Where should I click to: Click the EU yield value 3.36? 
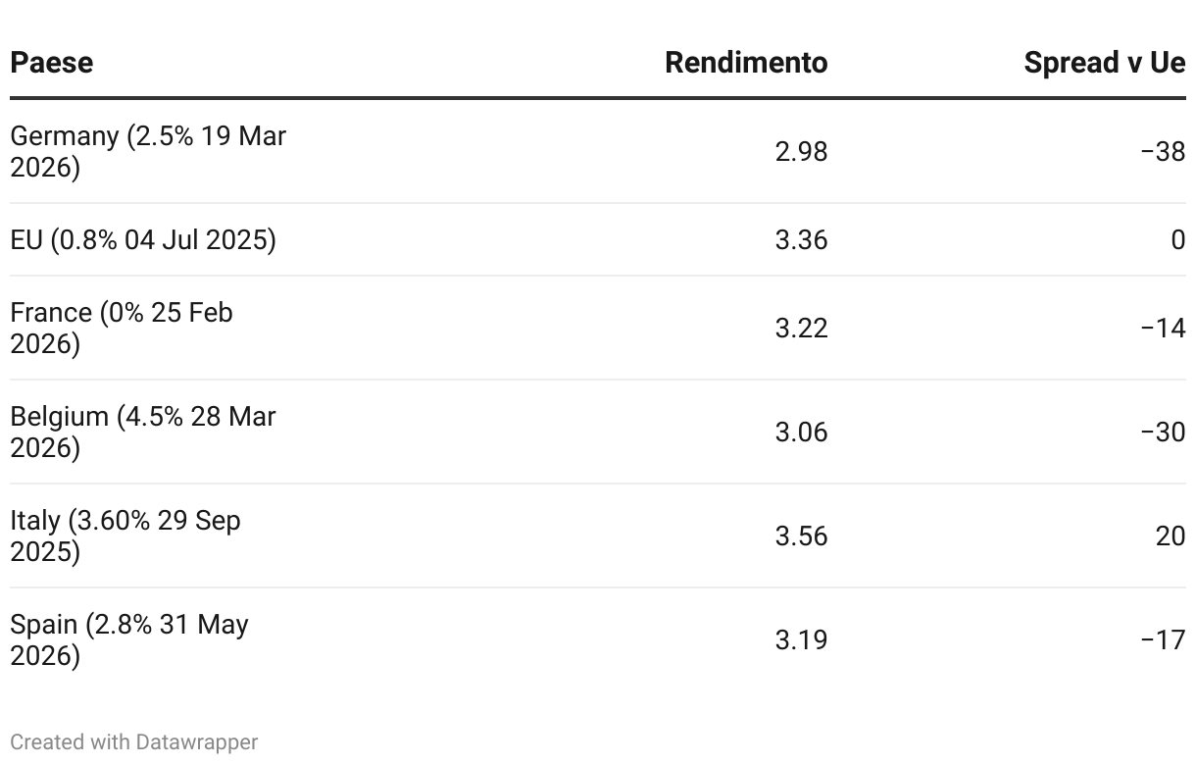801,240
